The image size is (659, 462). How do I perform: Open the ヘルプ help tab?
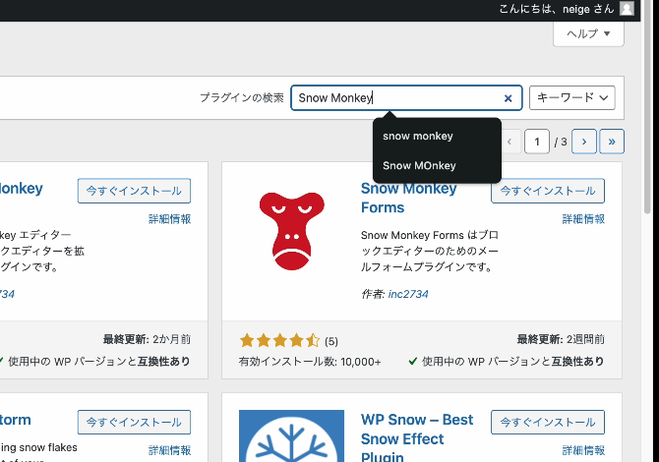[588, 33]
